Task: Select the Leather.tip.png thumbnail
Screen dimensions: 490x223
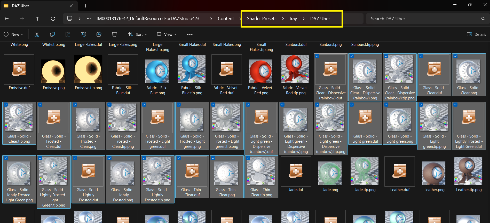Action: pyautogui.click(x=469, y=171)
